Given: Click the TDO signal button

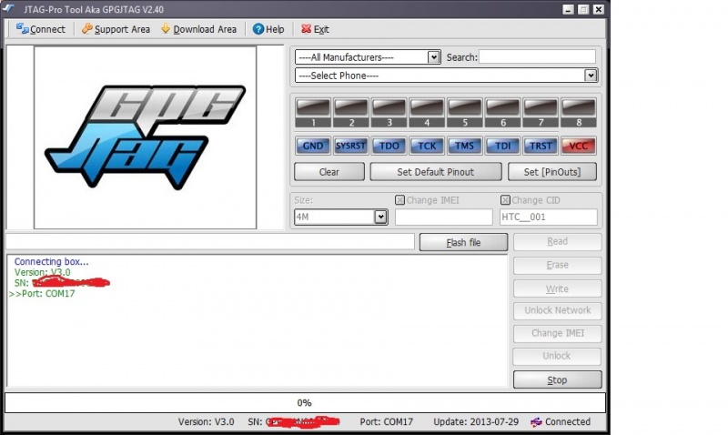Looking at the screenshot, I should (389, 146).
